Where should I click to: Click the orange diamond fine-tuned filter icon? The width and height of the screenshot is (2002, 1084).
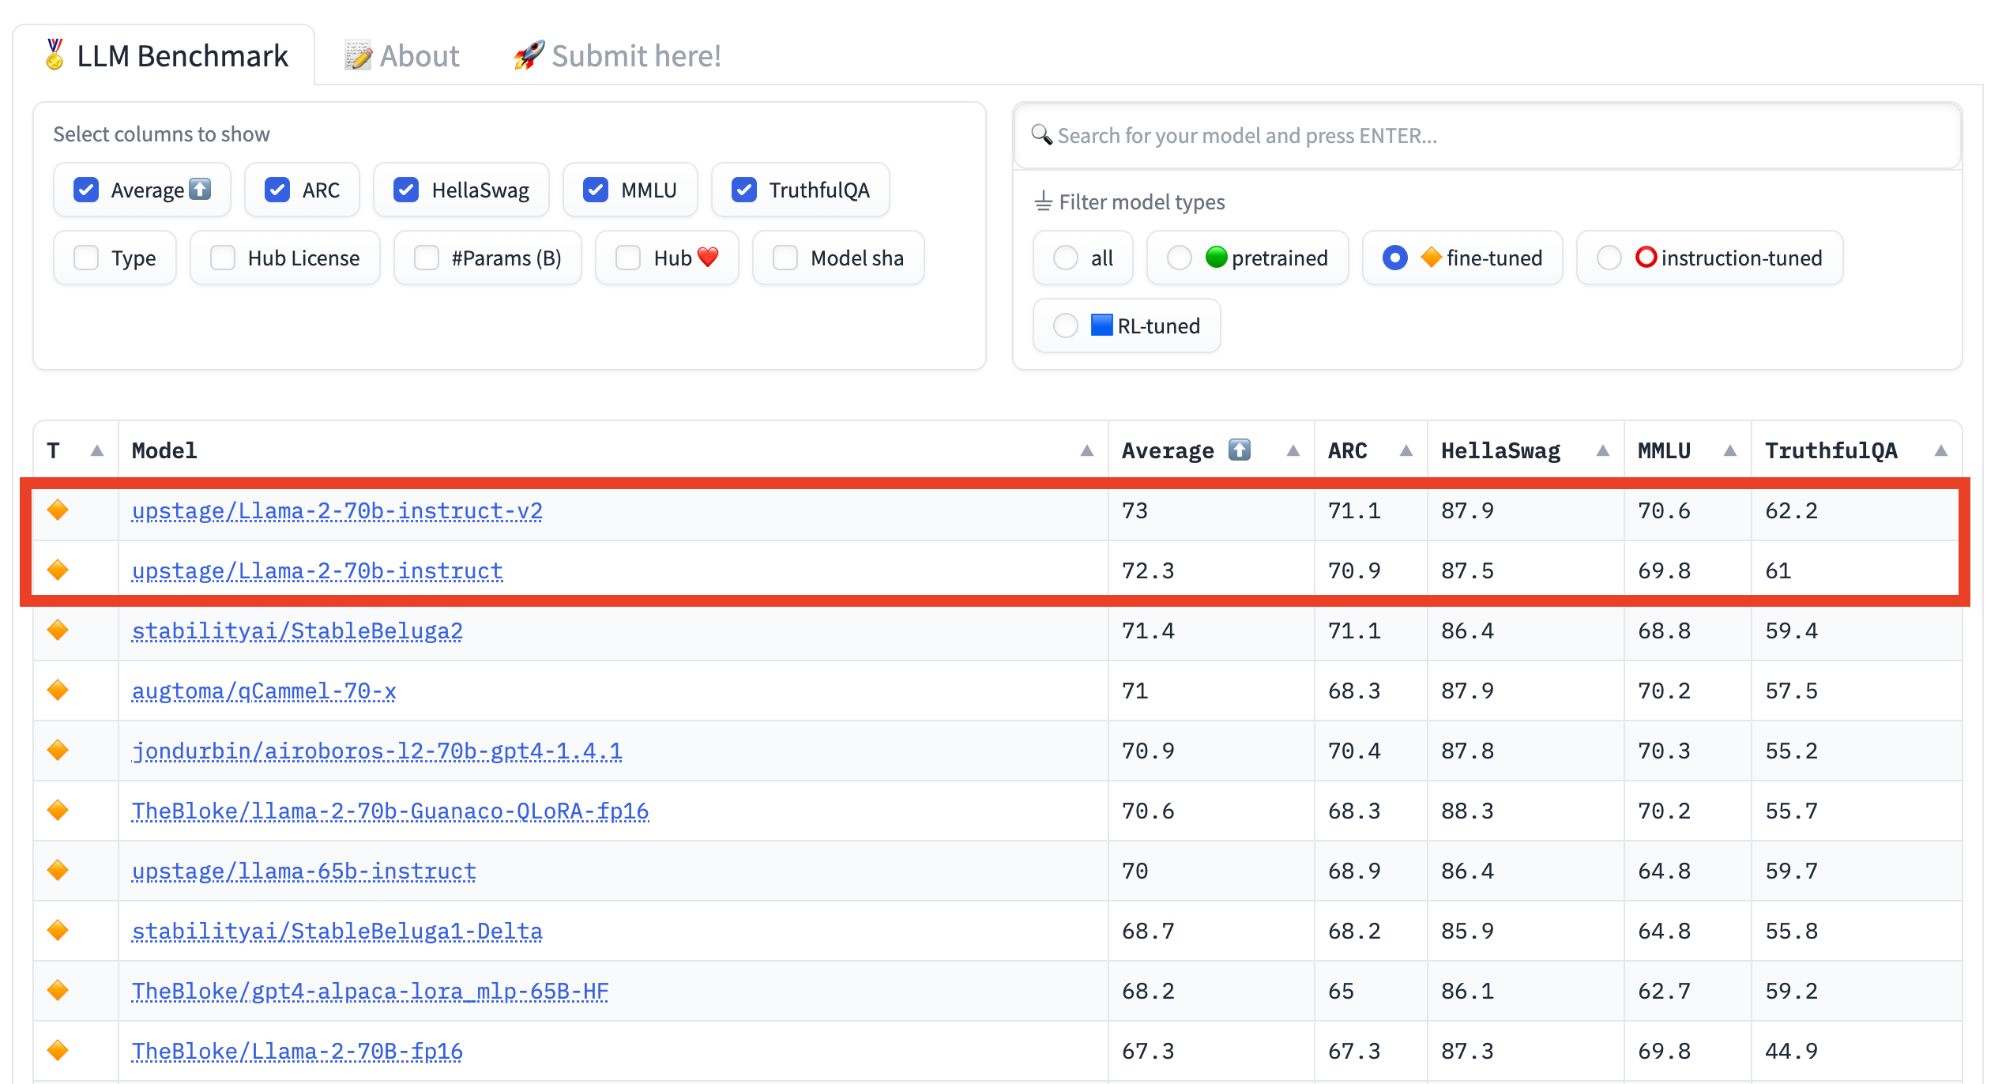click(1431, 257)
